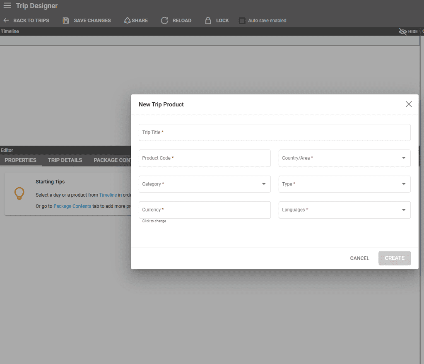Close the New Trip Product dialog
424x364 pixels.
409,104
